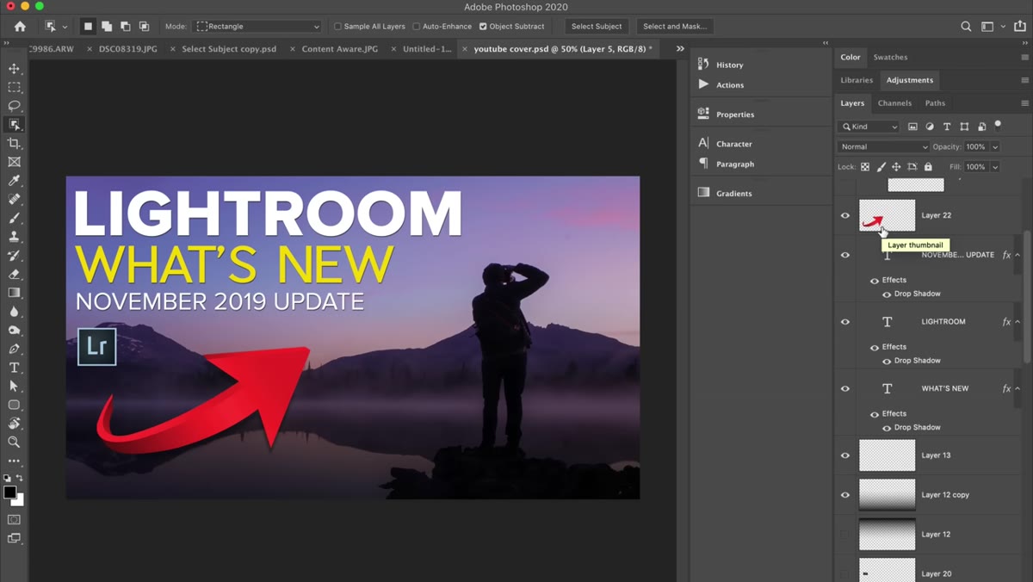Filter layers by adjustment layer icon
1033x582 pixels.
(x=930, y=127)
